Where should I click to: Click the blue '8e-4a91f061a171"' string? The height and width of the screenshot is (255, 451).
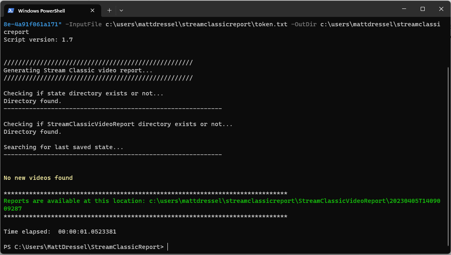(x=32, y=24)
